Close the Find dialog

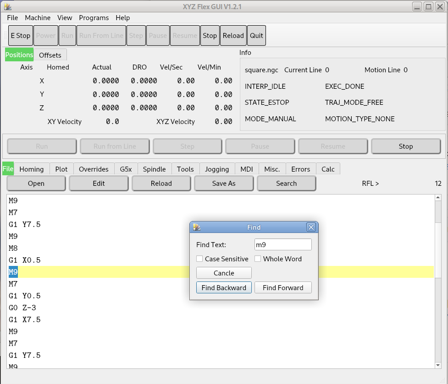pyautogui.click(x=311, y=227)
